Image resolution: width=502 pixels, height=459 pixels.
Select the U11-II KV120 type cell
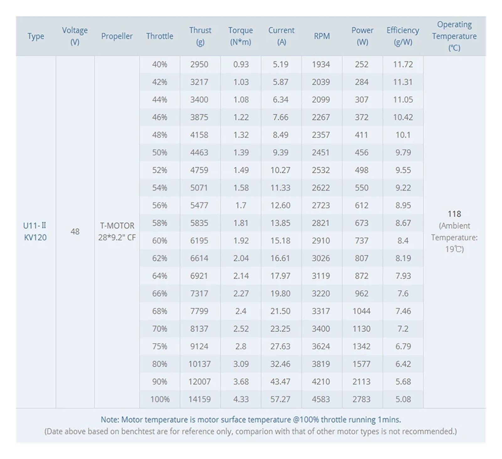(x=35, y=231)
